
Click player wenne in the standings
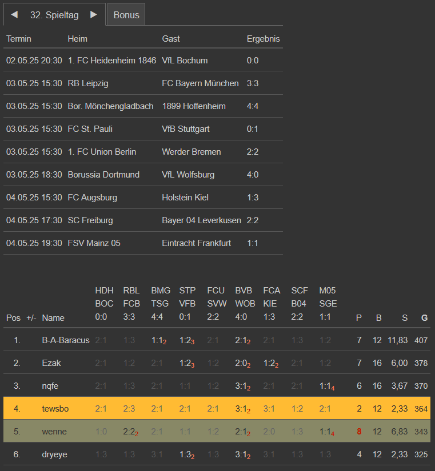click(54, 432)
